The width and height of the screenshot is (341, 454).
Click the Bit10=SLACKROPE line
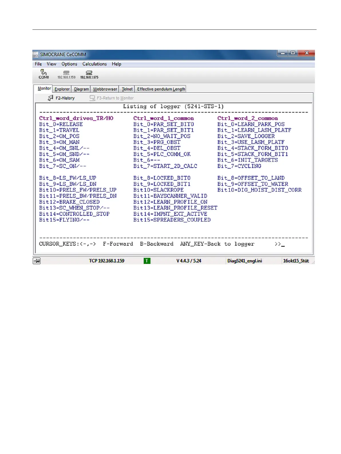coord(159,190)
